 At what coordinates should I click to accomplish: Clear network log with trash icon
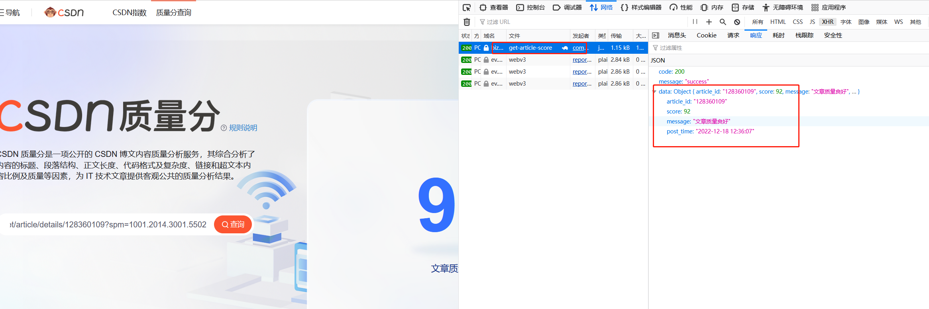(467, 22)
